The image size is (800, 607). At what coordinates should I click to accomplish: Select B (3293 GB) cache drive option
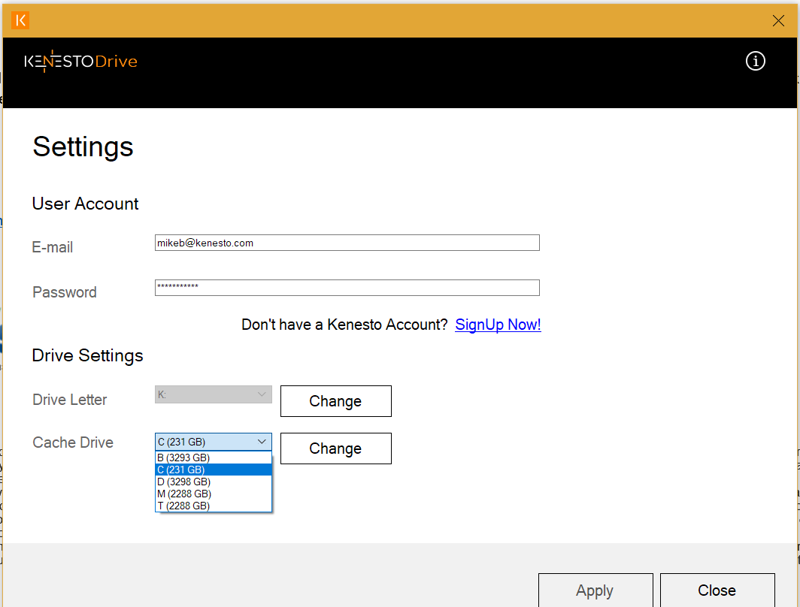(214, 458)
